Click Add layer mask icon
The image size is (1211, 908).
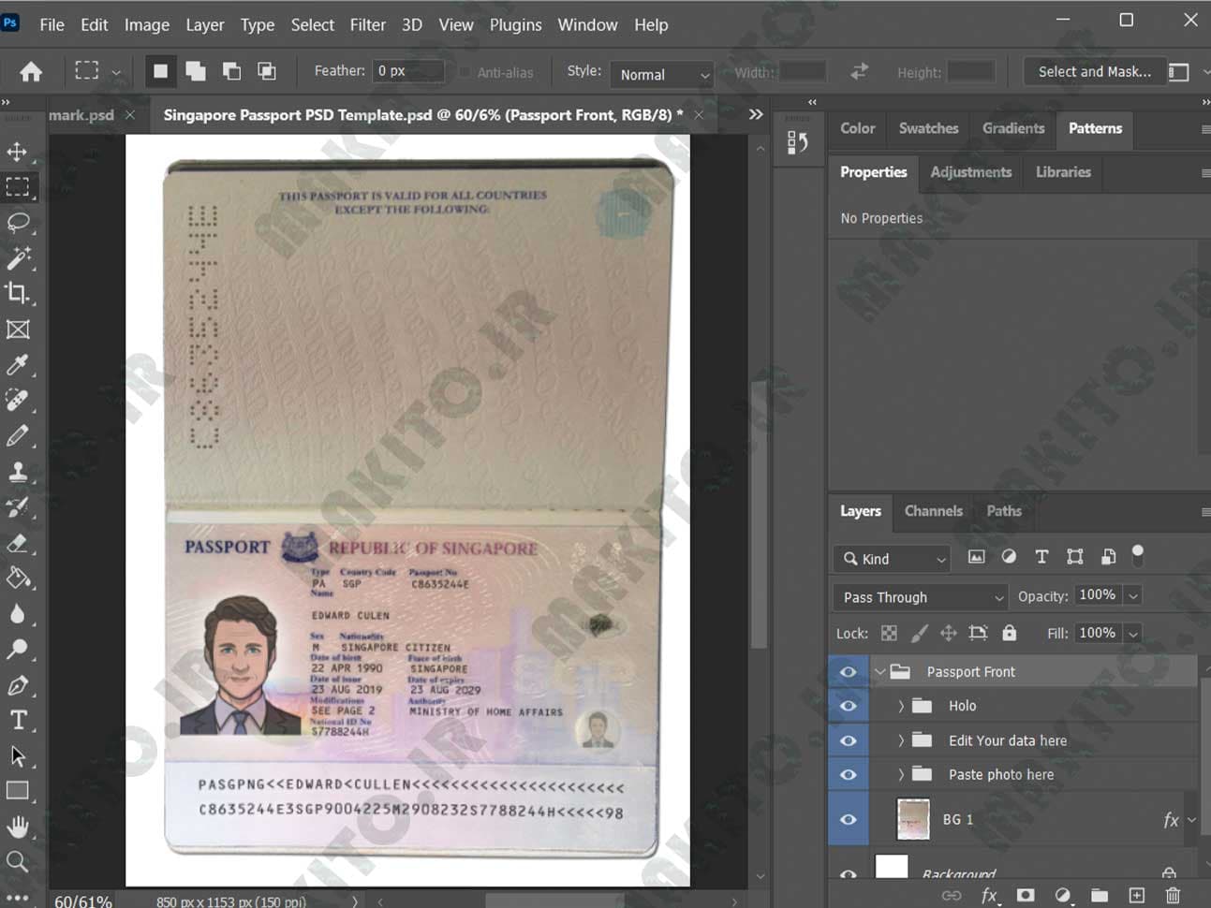pyautogui.click(x=1026, y=895)
